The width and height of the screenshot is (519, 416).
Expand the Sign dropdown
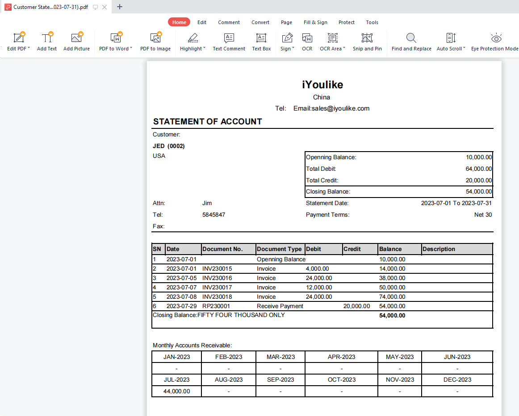click(x=293, y=48)
